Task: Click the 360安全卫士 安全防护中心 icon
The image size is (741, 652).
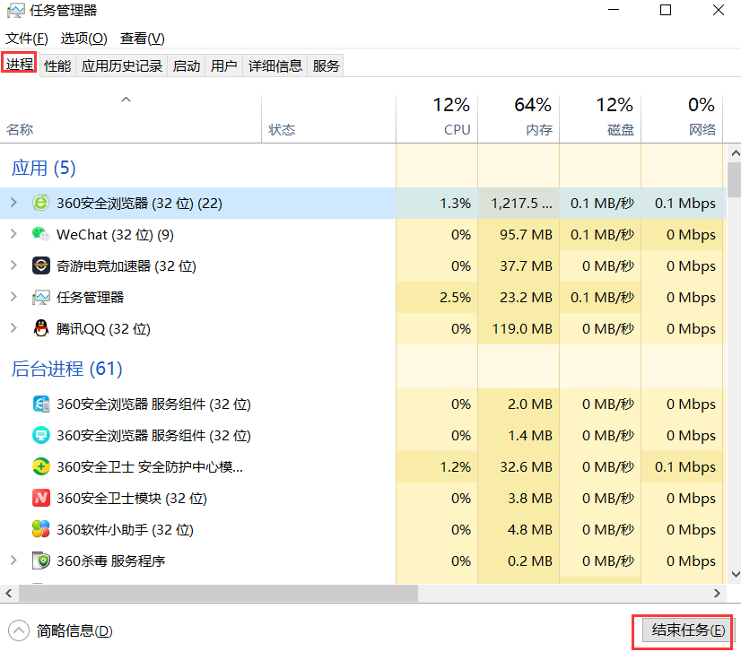Action: (40, 466)
